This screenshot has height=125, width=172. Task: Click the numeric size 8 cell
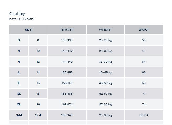38,40
